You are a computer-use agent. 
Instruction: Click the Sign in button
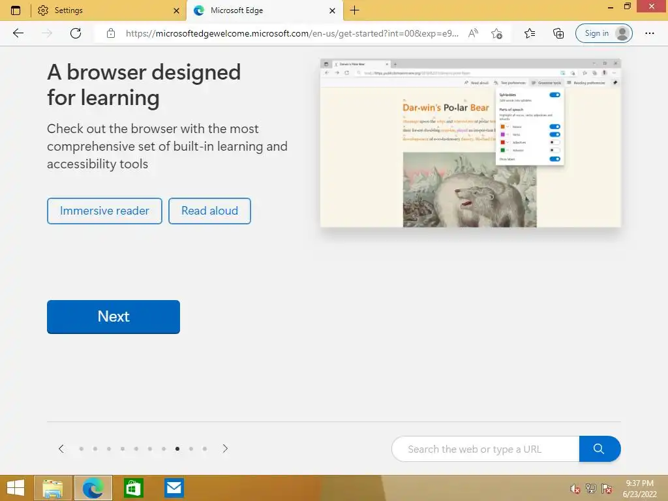tap(603, 33)
